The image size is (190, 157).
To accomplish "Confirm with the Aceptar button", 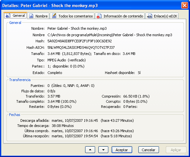I will click(122, 150).
